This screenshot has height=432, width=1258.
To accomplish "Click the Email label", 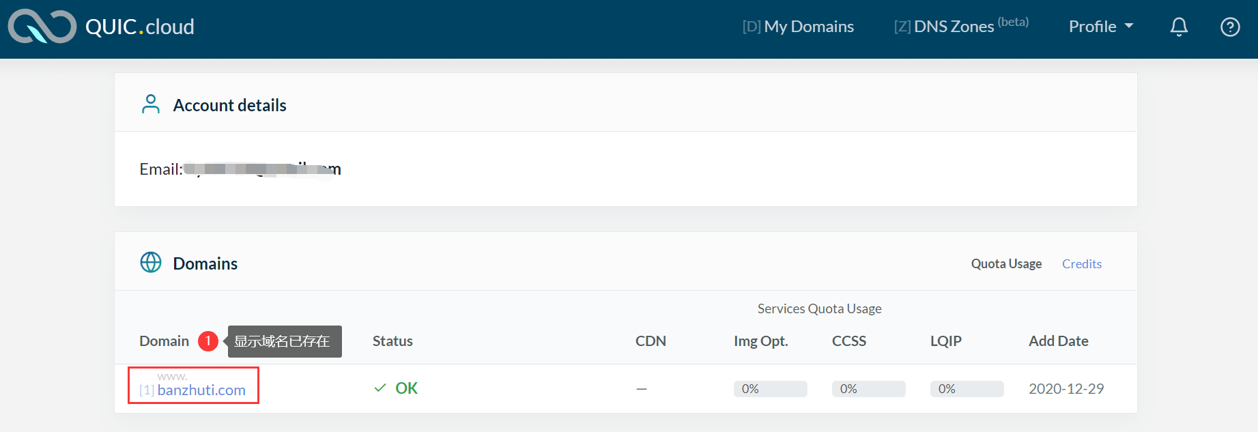I will (x=161, y=169).
